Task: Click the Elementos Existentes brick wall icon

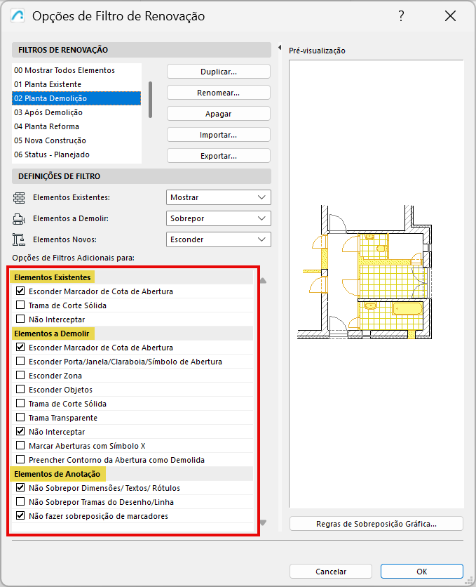Action: click(19, 198)
